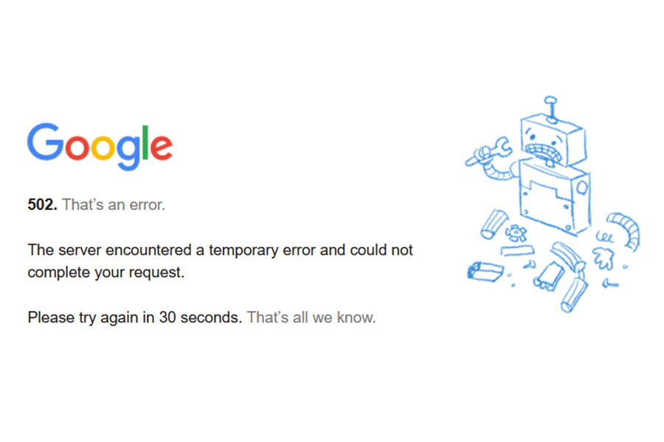This screenshot has height=442, width=664.
Task: Click the wrench in the robot's hand
Action: coord(488,152)
